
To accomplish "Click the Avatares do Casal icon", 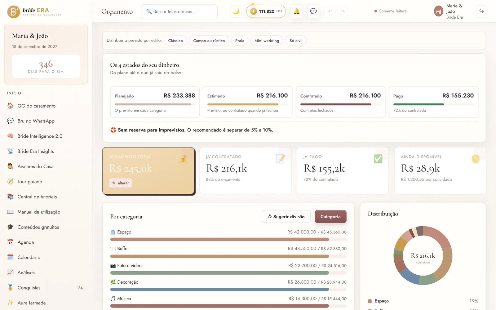I will pos(10,166).
